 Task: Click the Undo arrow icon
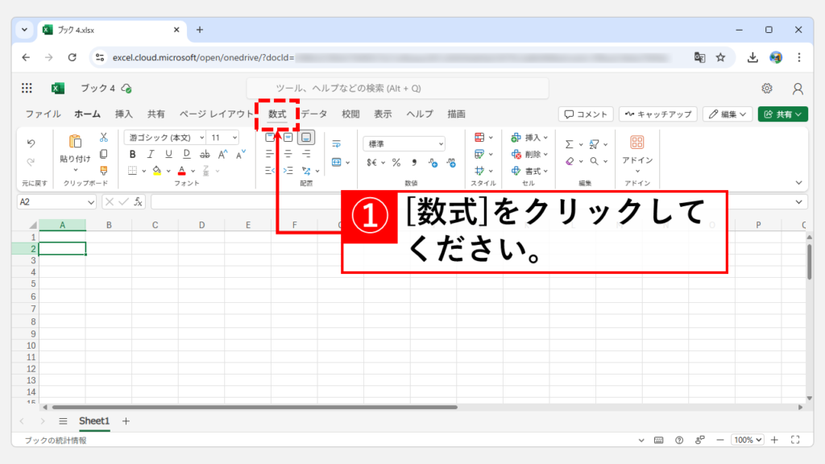pos(31,143)
